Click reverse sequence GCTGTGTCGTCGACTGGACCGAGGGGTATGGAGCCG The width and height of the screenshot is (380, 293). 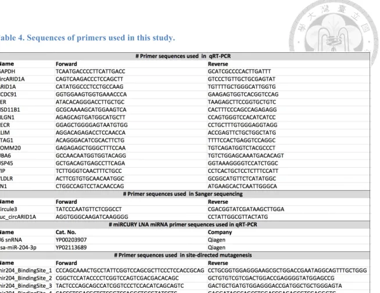[x=271, y=278]
